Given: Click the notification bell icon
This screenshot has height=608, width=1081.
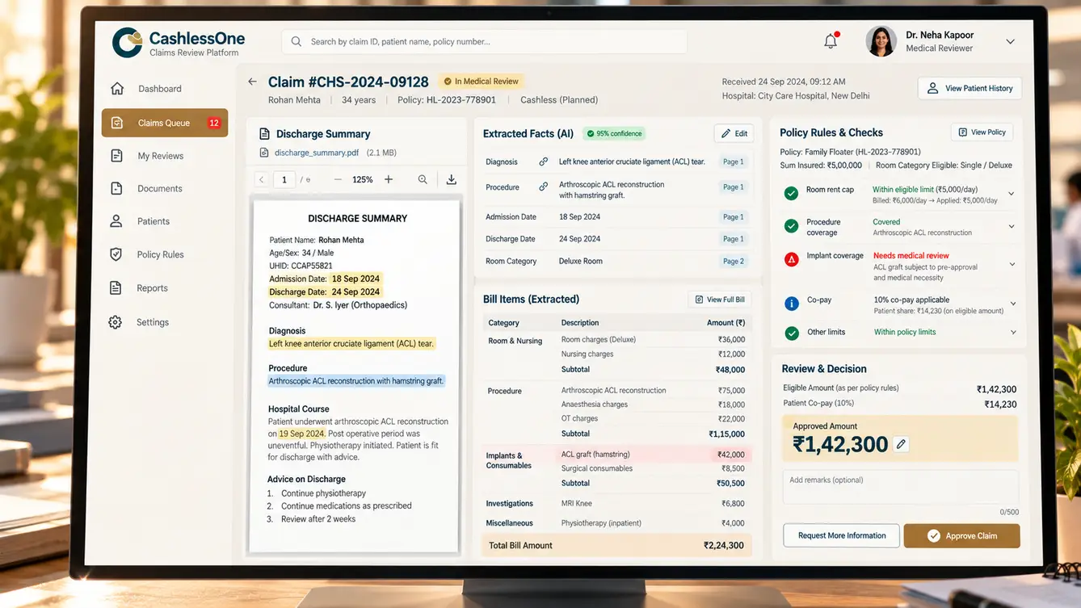Looking at the screenshot, I should coord(831,41).
